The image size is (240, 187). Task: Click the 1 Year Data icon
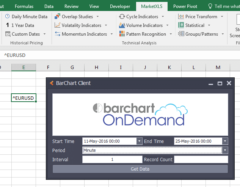click(x=8, y=25)
